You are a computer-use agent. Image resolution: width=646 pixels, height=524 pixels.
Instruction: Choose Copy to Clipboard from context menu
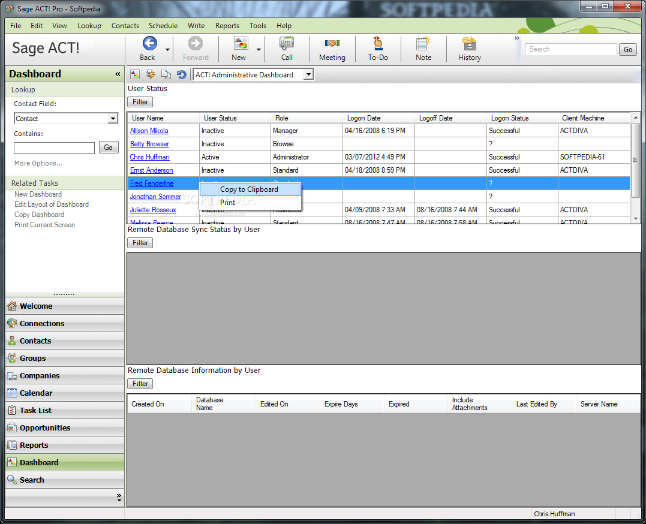click(x=250, y=189)
